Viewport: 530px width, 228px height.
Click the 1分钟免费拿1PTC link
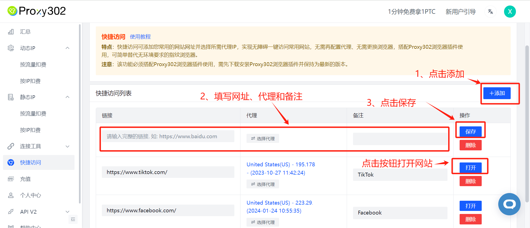(412, 12)
